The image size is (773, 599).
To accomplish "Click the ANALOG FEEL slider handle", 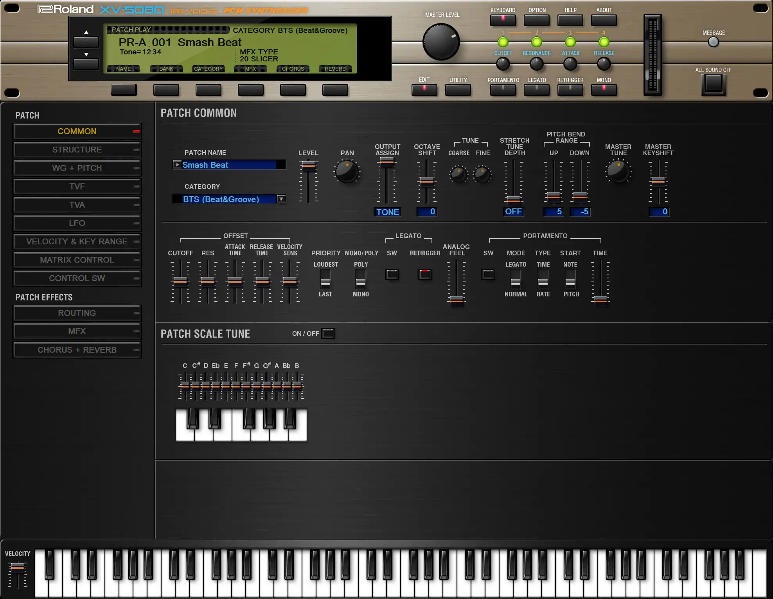I will [456, 300].
